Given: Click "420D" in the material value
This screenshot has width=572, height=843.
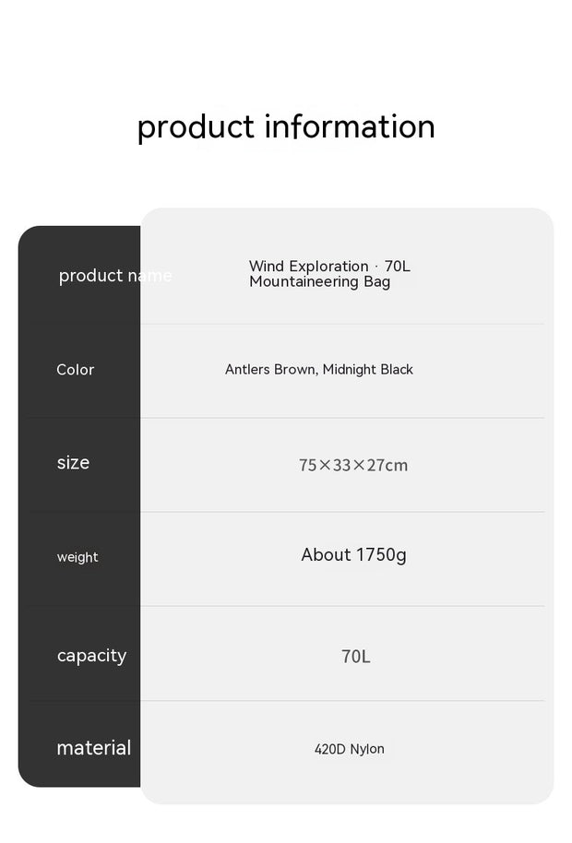Looking at the screenshot, I should [329, 749].
